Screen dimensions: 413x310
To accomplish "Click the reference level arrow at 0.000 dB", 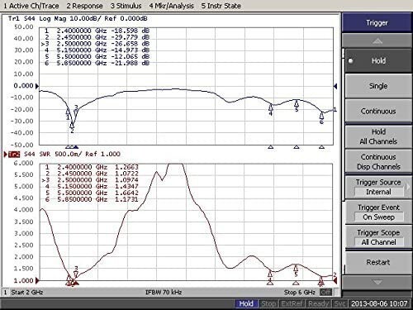I will [37, 86].
